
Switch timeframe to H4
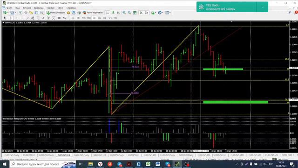click(x=99, y=18)
